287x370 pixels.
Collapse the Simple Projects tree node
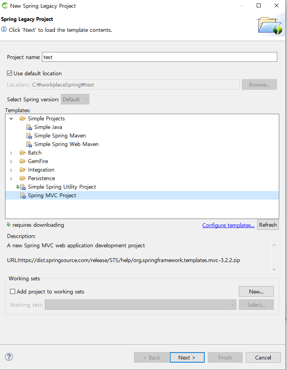pos(11,118)
